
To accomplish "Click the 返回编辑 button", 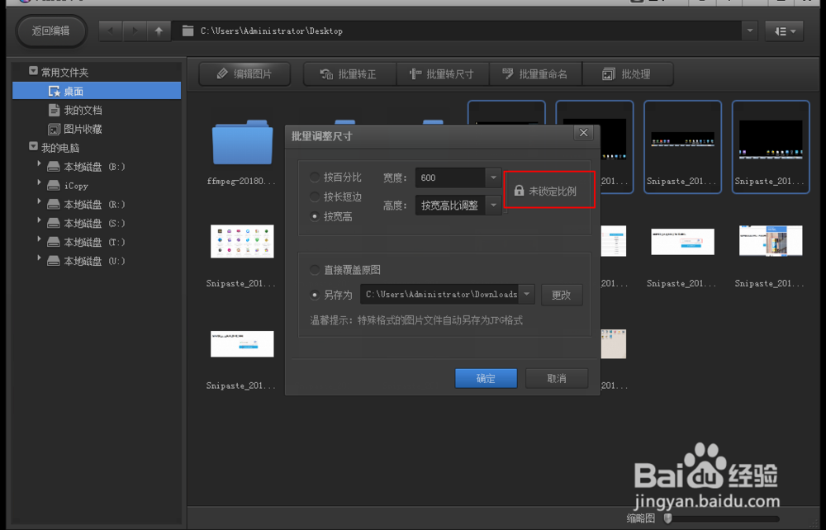I will click(51, 31).
